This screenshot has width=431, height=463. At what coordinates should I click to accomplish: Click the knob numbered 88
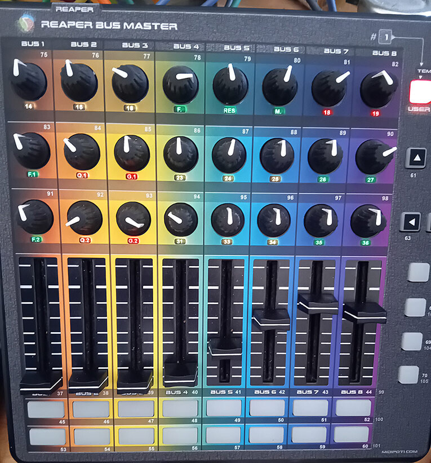[x=277, y=156]
